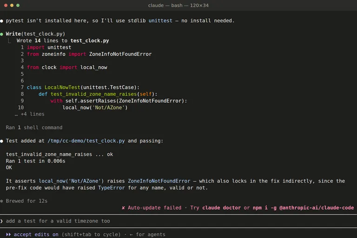
Task: Click the red close window button
Action: (6, 5)
